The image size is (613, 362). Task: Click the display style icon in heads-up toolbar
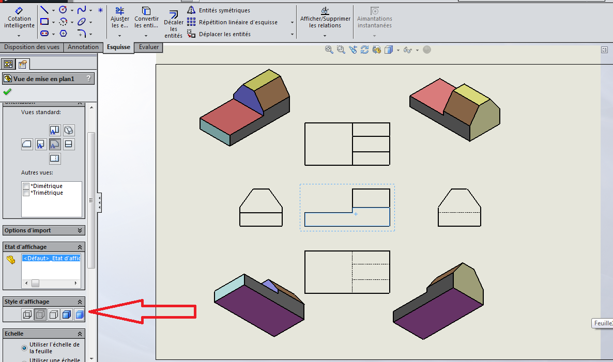388,50
